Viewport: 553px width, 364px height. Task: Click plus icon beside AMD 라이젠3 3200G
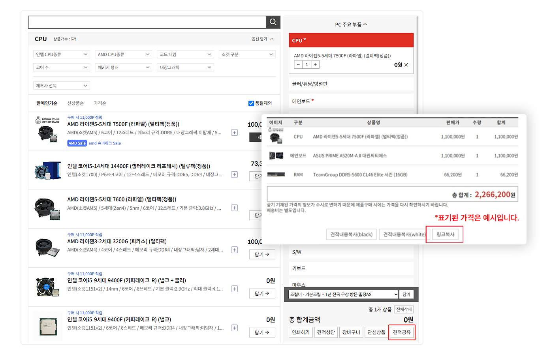(235, 250)
